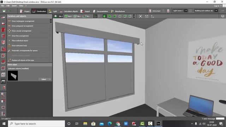Click the zoom to fit scene icon
Viewport: 226px width, 127px height.
click(x=141, y=16)
